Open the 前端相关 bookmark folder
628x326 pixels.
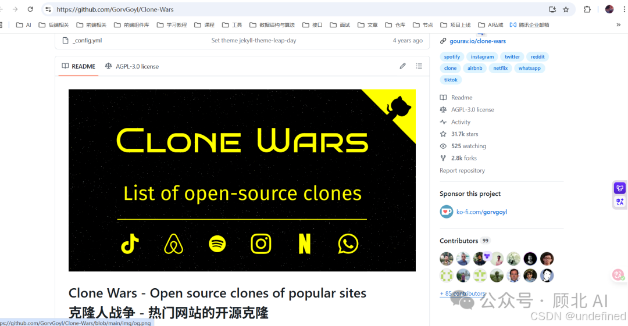point(91,25)
